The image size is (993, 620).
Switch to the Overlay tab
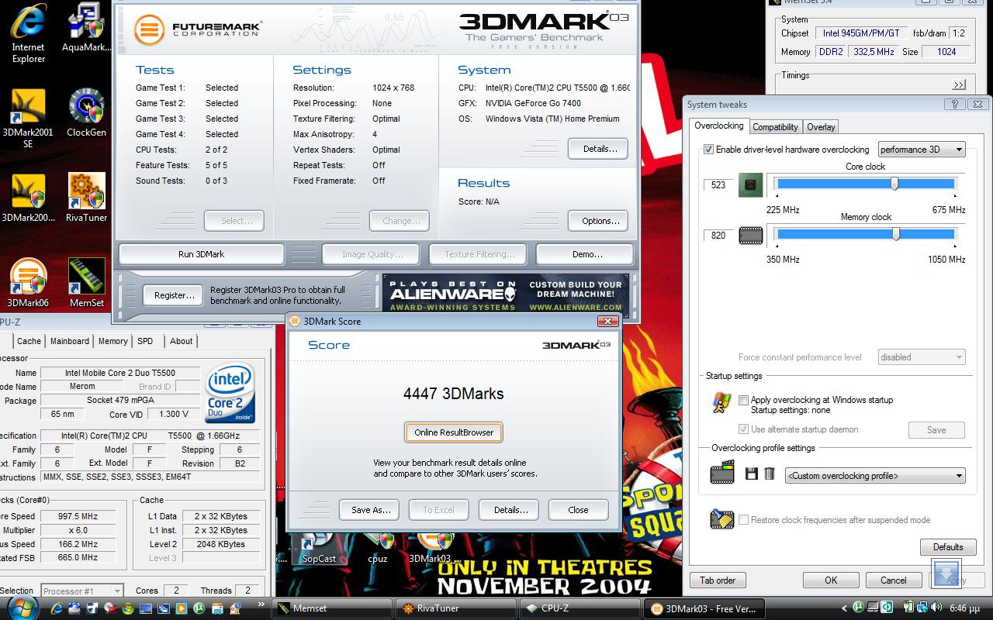(821, 127)
